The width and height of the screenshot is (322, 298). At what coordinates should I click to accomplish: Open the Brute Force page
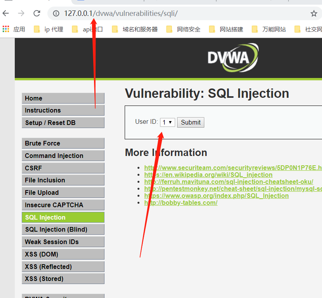(63, 143)
